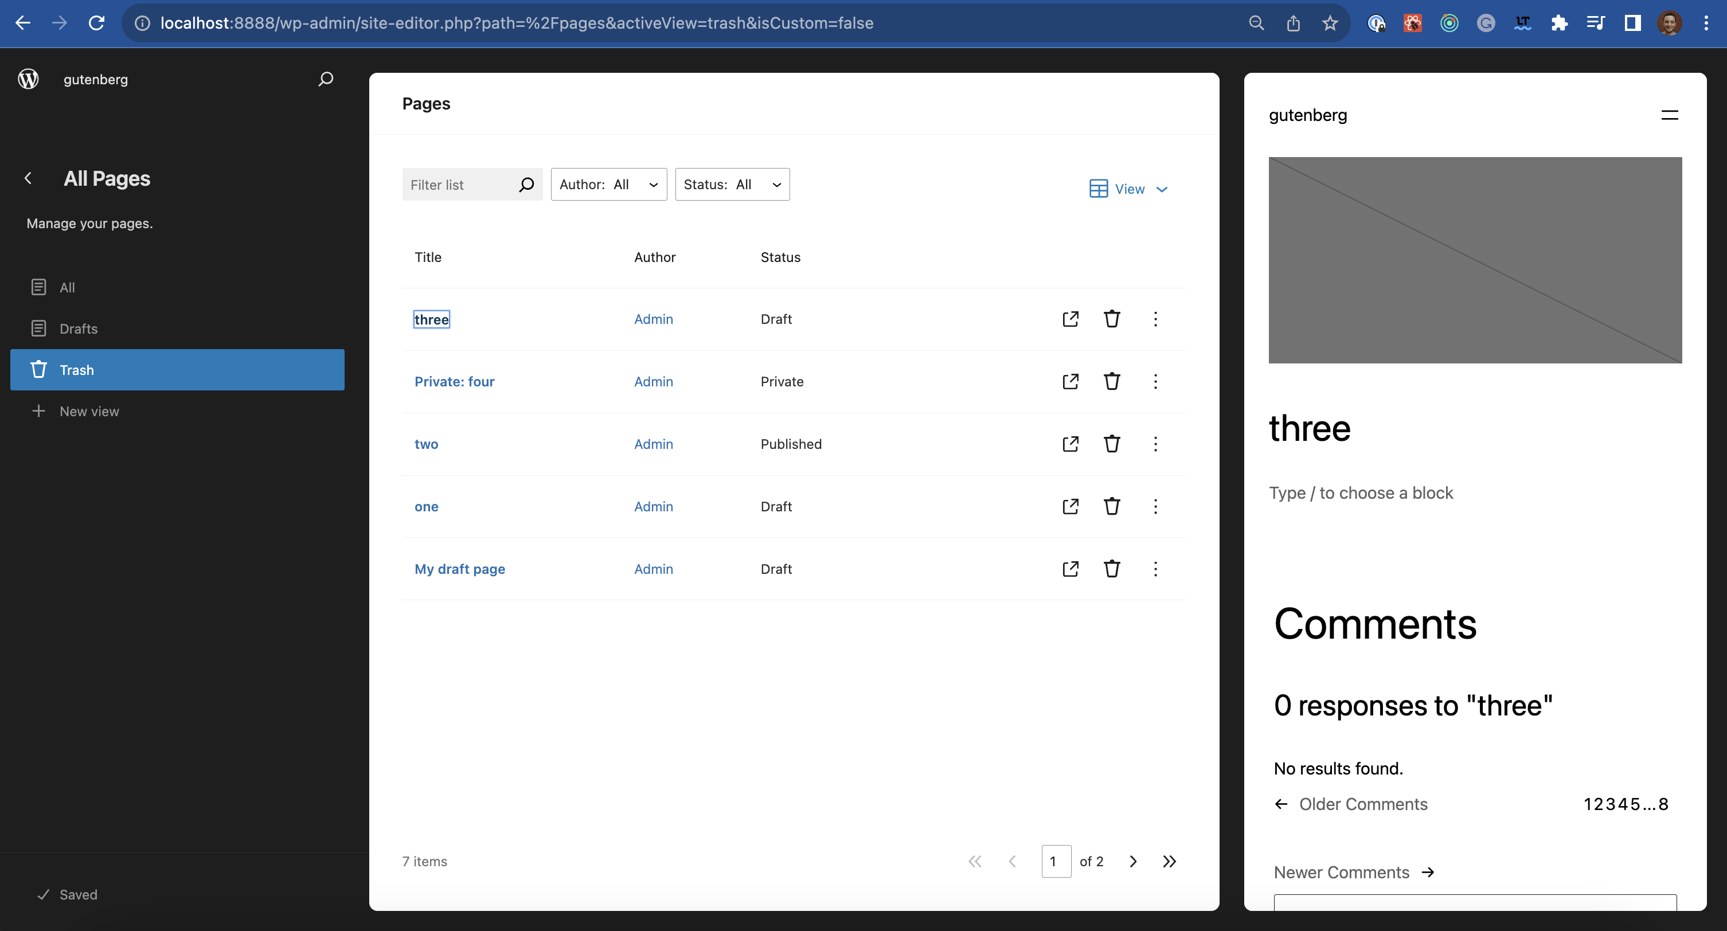The image size is (1727, 931).
Task: Select the All pages filter
Action: click(x=67, y=287)
